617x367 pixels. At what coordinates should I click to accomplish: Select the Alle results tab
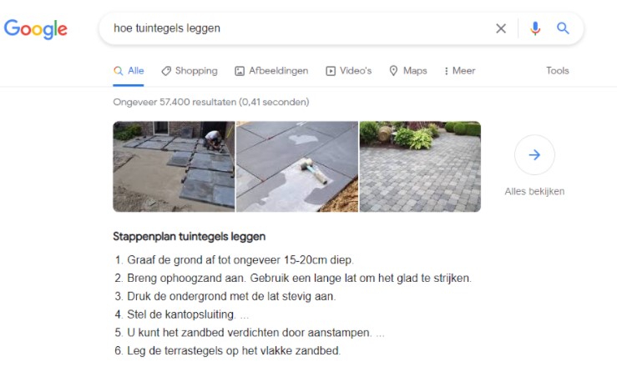129,71
